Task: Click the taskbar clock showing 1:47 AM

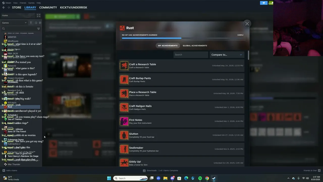Action: (x=316, y=178)
